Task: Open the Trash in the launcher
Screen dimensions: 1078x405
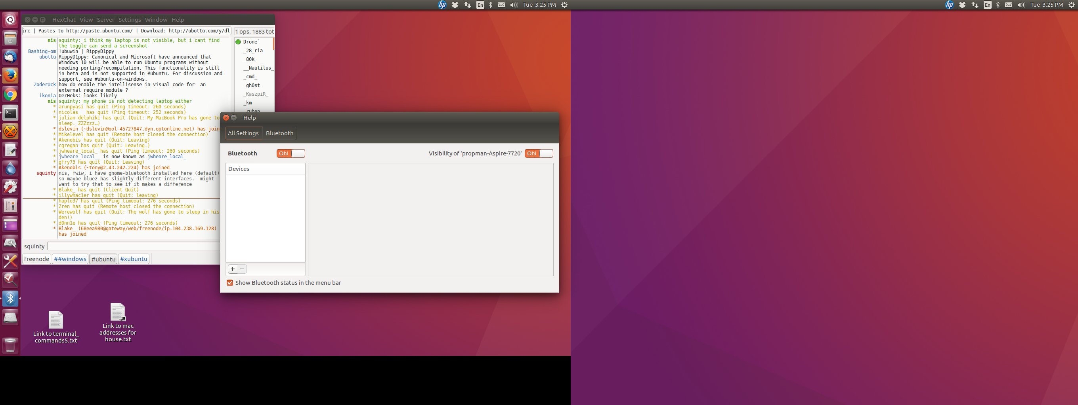Action: (x=10, y=345)
